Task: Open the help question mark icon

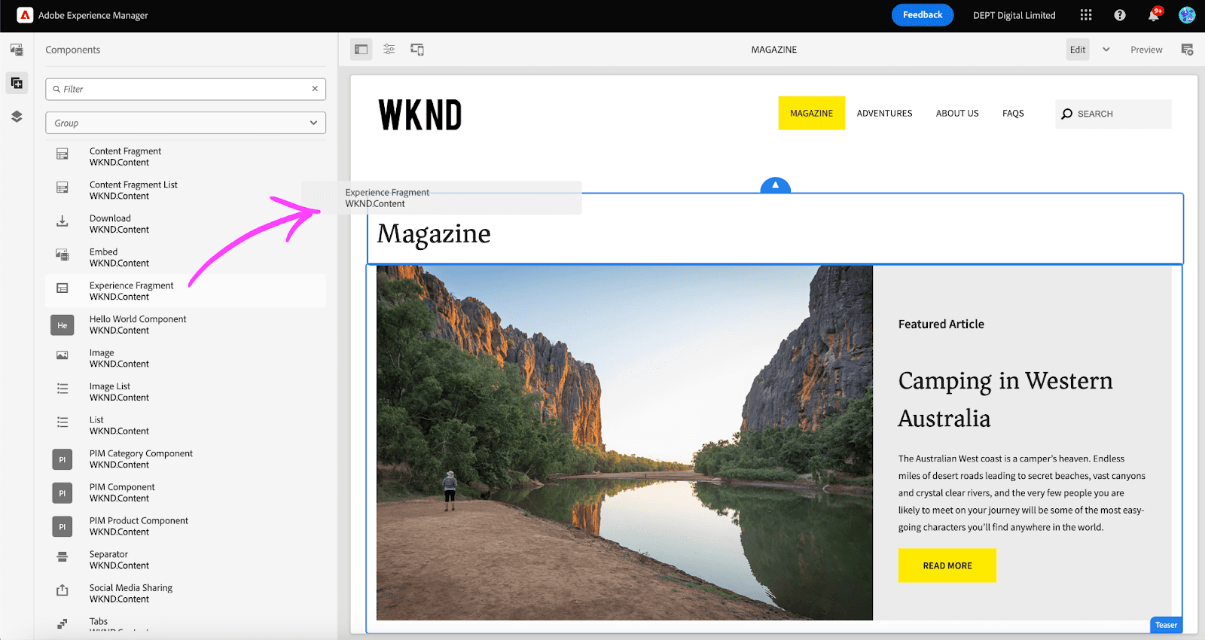Action: click(1120, 15)
